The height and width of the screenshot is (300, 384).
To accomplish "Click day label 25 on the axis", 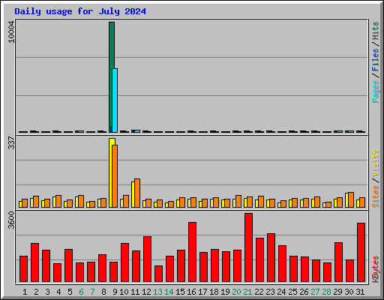I will click(292, 292).
